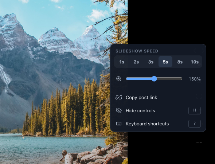
Task: Toggle the three-dots more options menu
Action: pyautogui.click(x=199, y=142)
